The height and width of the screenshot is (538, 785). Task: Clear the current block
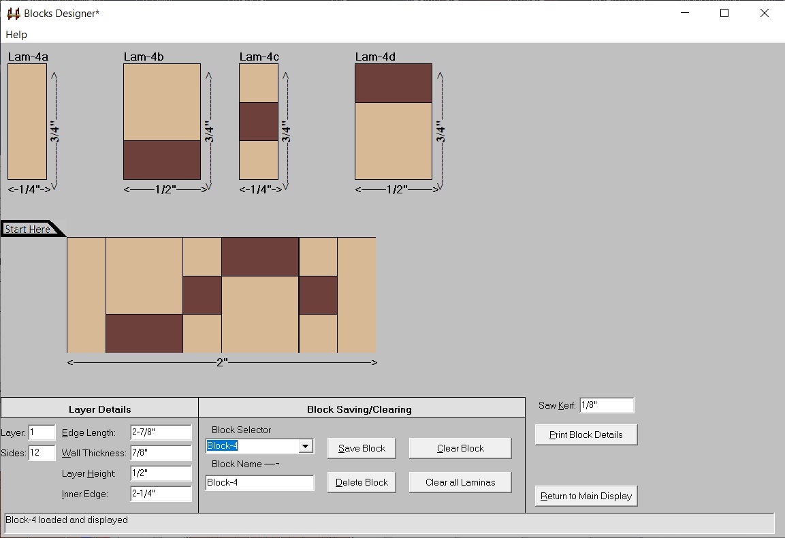click(460, 447)
